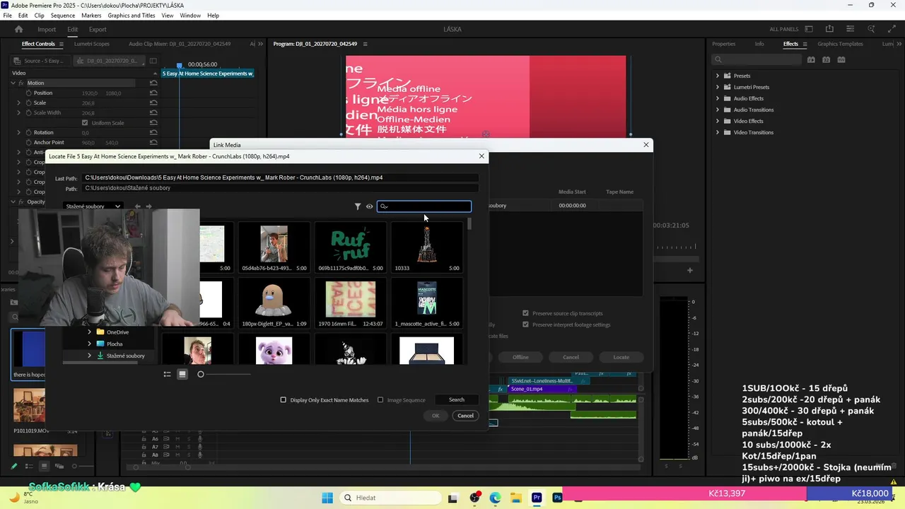The image size is (905, 509).
Task: Reset the Rotation parameter in Effect Controls
Action: 153,132
